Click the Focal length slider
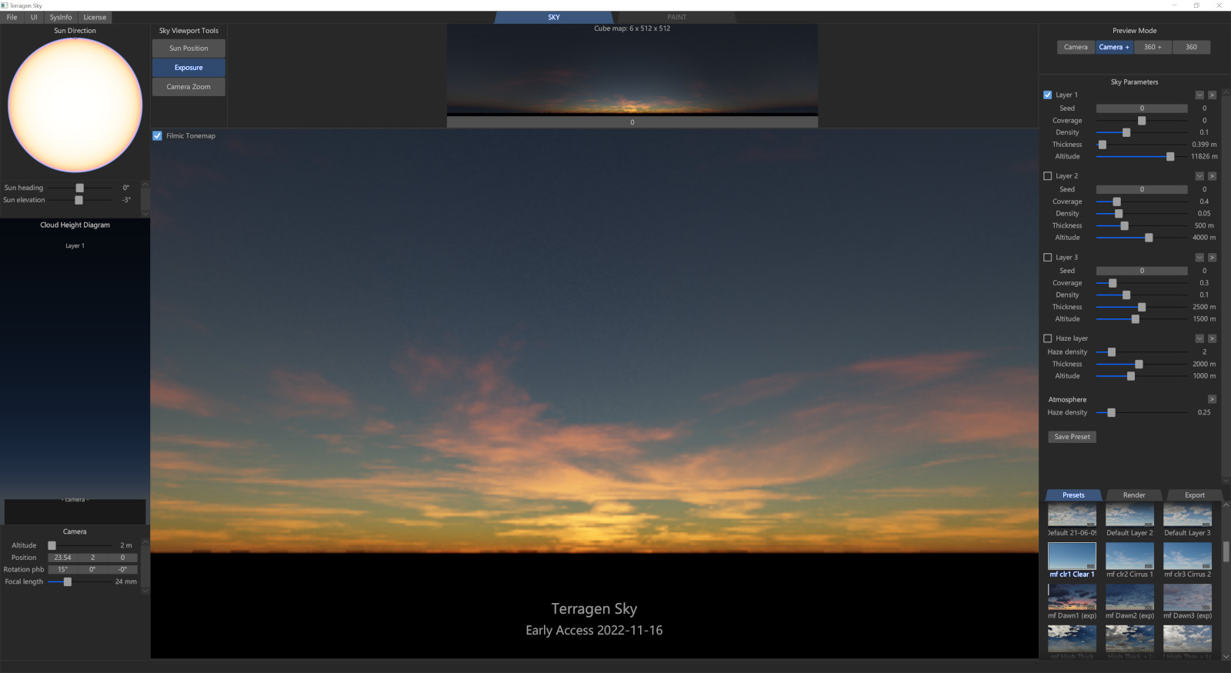 80,582
